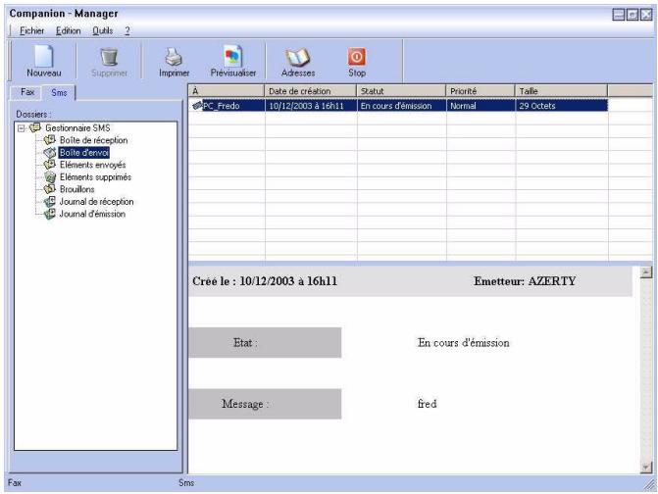Click the Supprimer trash icon
Viewport: 658px width, 494px height.
[109, 57]
